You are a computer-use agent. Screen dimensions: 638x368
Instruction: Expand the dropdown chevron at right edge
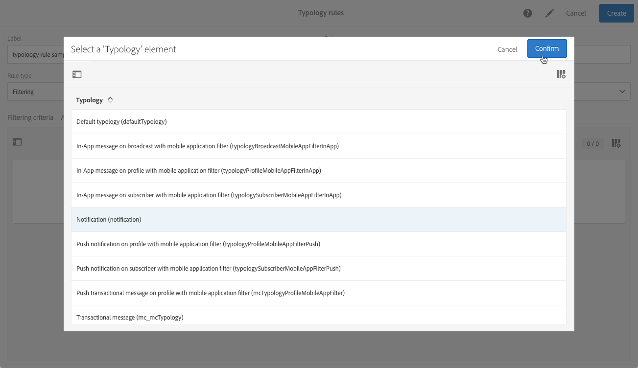pyautogui.click(x=622, y=92)
